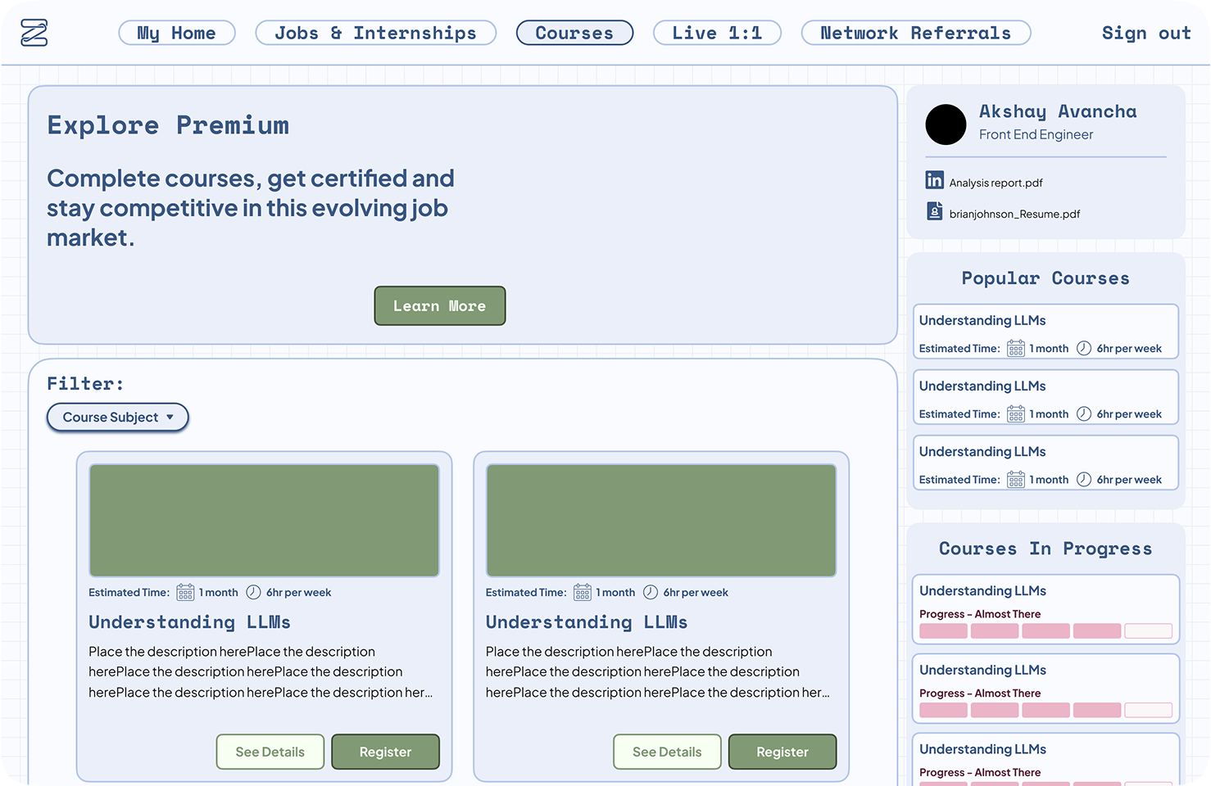Register for the second Understanding LLMs course
The height and width of the screenshot is (786, 1211).
[782, 752]
